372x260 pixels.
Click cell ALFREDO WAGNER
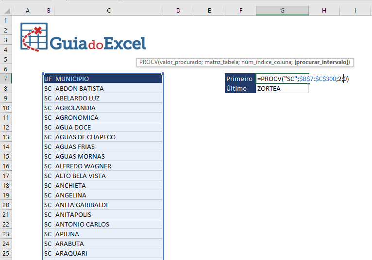108,166
